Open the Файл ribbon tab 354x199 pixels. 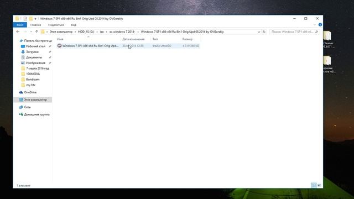pyautogui.click(x=20, y=25)
